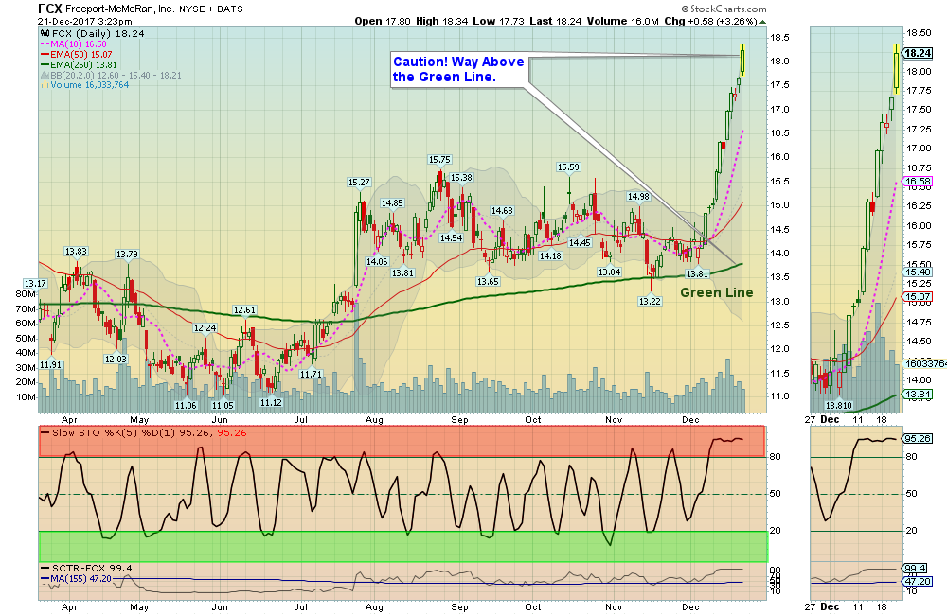This screenshot has width=947, height=615.
Task: Click the 13.83 April peak label
Action: (x=76, y=252)
